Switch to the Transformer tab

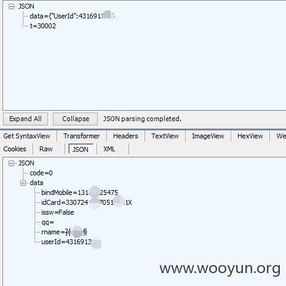point(82,136)
